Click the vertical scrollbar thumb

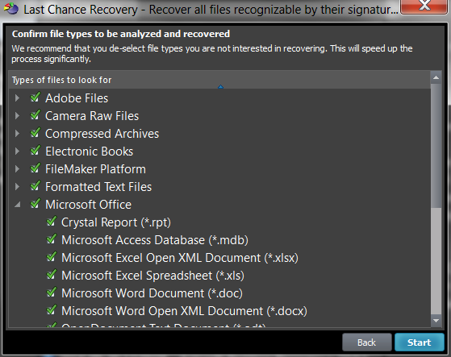point(436,146)
